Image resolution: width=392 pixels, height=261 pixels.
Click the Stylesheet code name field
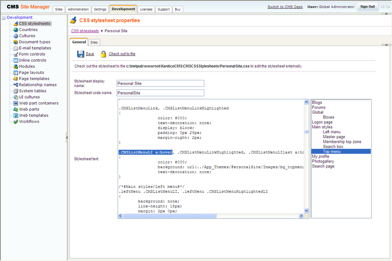coord(160,93)
